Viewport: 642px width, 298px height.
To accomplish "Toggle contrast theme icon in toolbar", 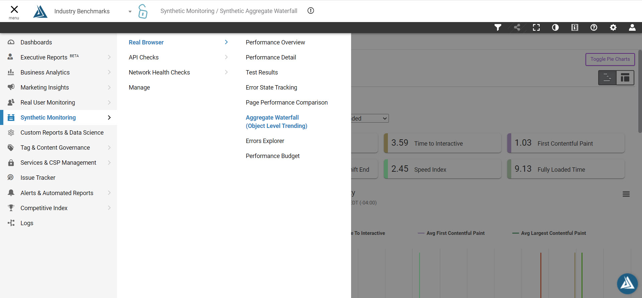I will pyautogui.click(x=555, y=27).
